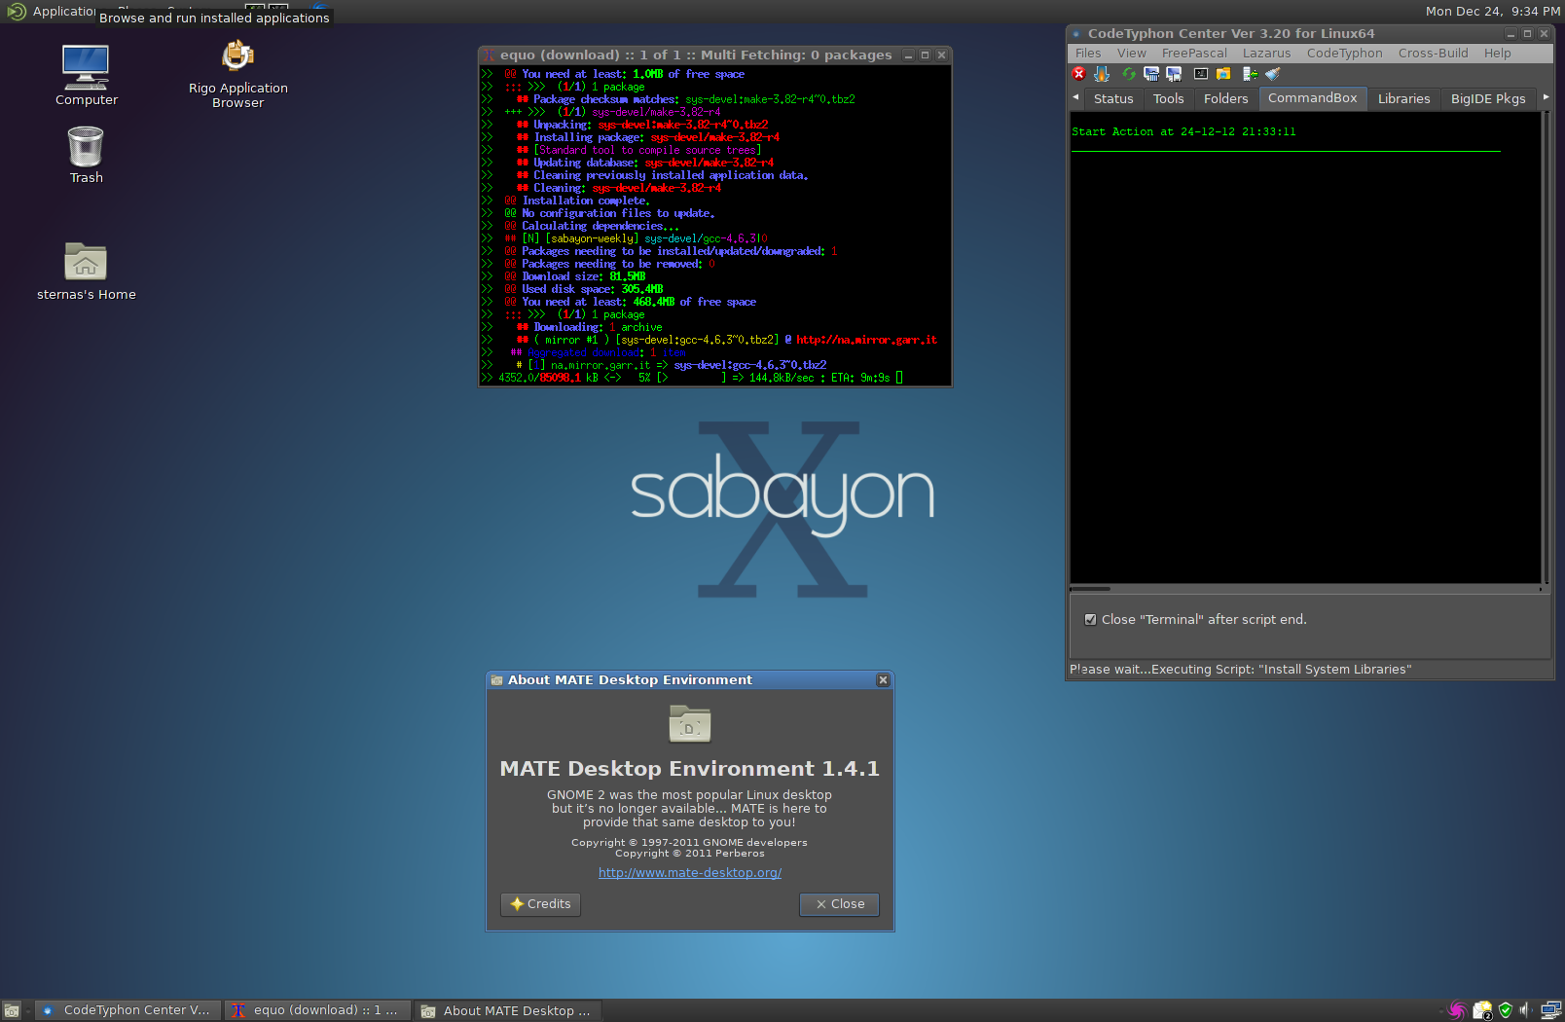Screen dimensions: 1565x1022
Task: Switch to the Status tab
Action: point(1113,98)
